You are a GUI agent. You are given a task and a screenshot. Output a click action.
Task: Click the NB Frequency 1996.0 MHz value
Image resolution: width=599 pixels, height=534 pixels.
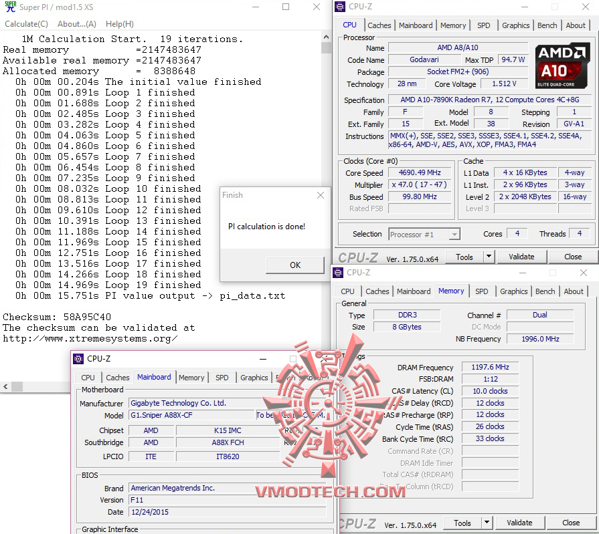click(540, 339)
